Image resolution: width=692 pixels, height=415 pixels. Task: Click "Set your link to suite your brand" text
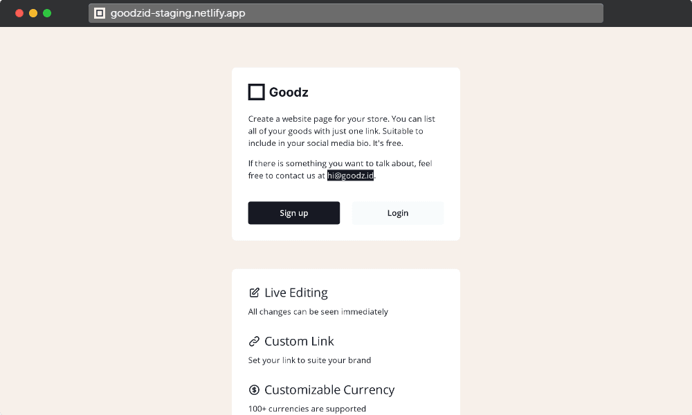coord(309,360)
